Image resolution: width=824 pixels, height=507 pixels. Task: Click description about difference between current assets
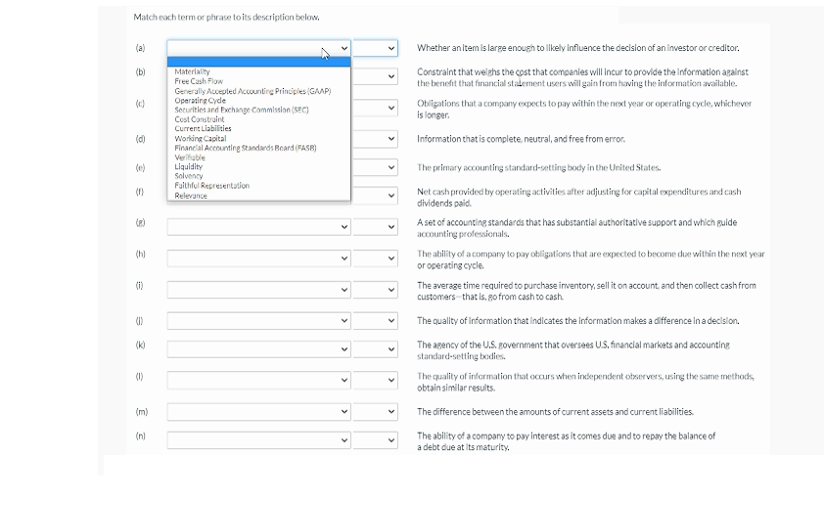coord(555,412)
